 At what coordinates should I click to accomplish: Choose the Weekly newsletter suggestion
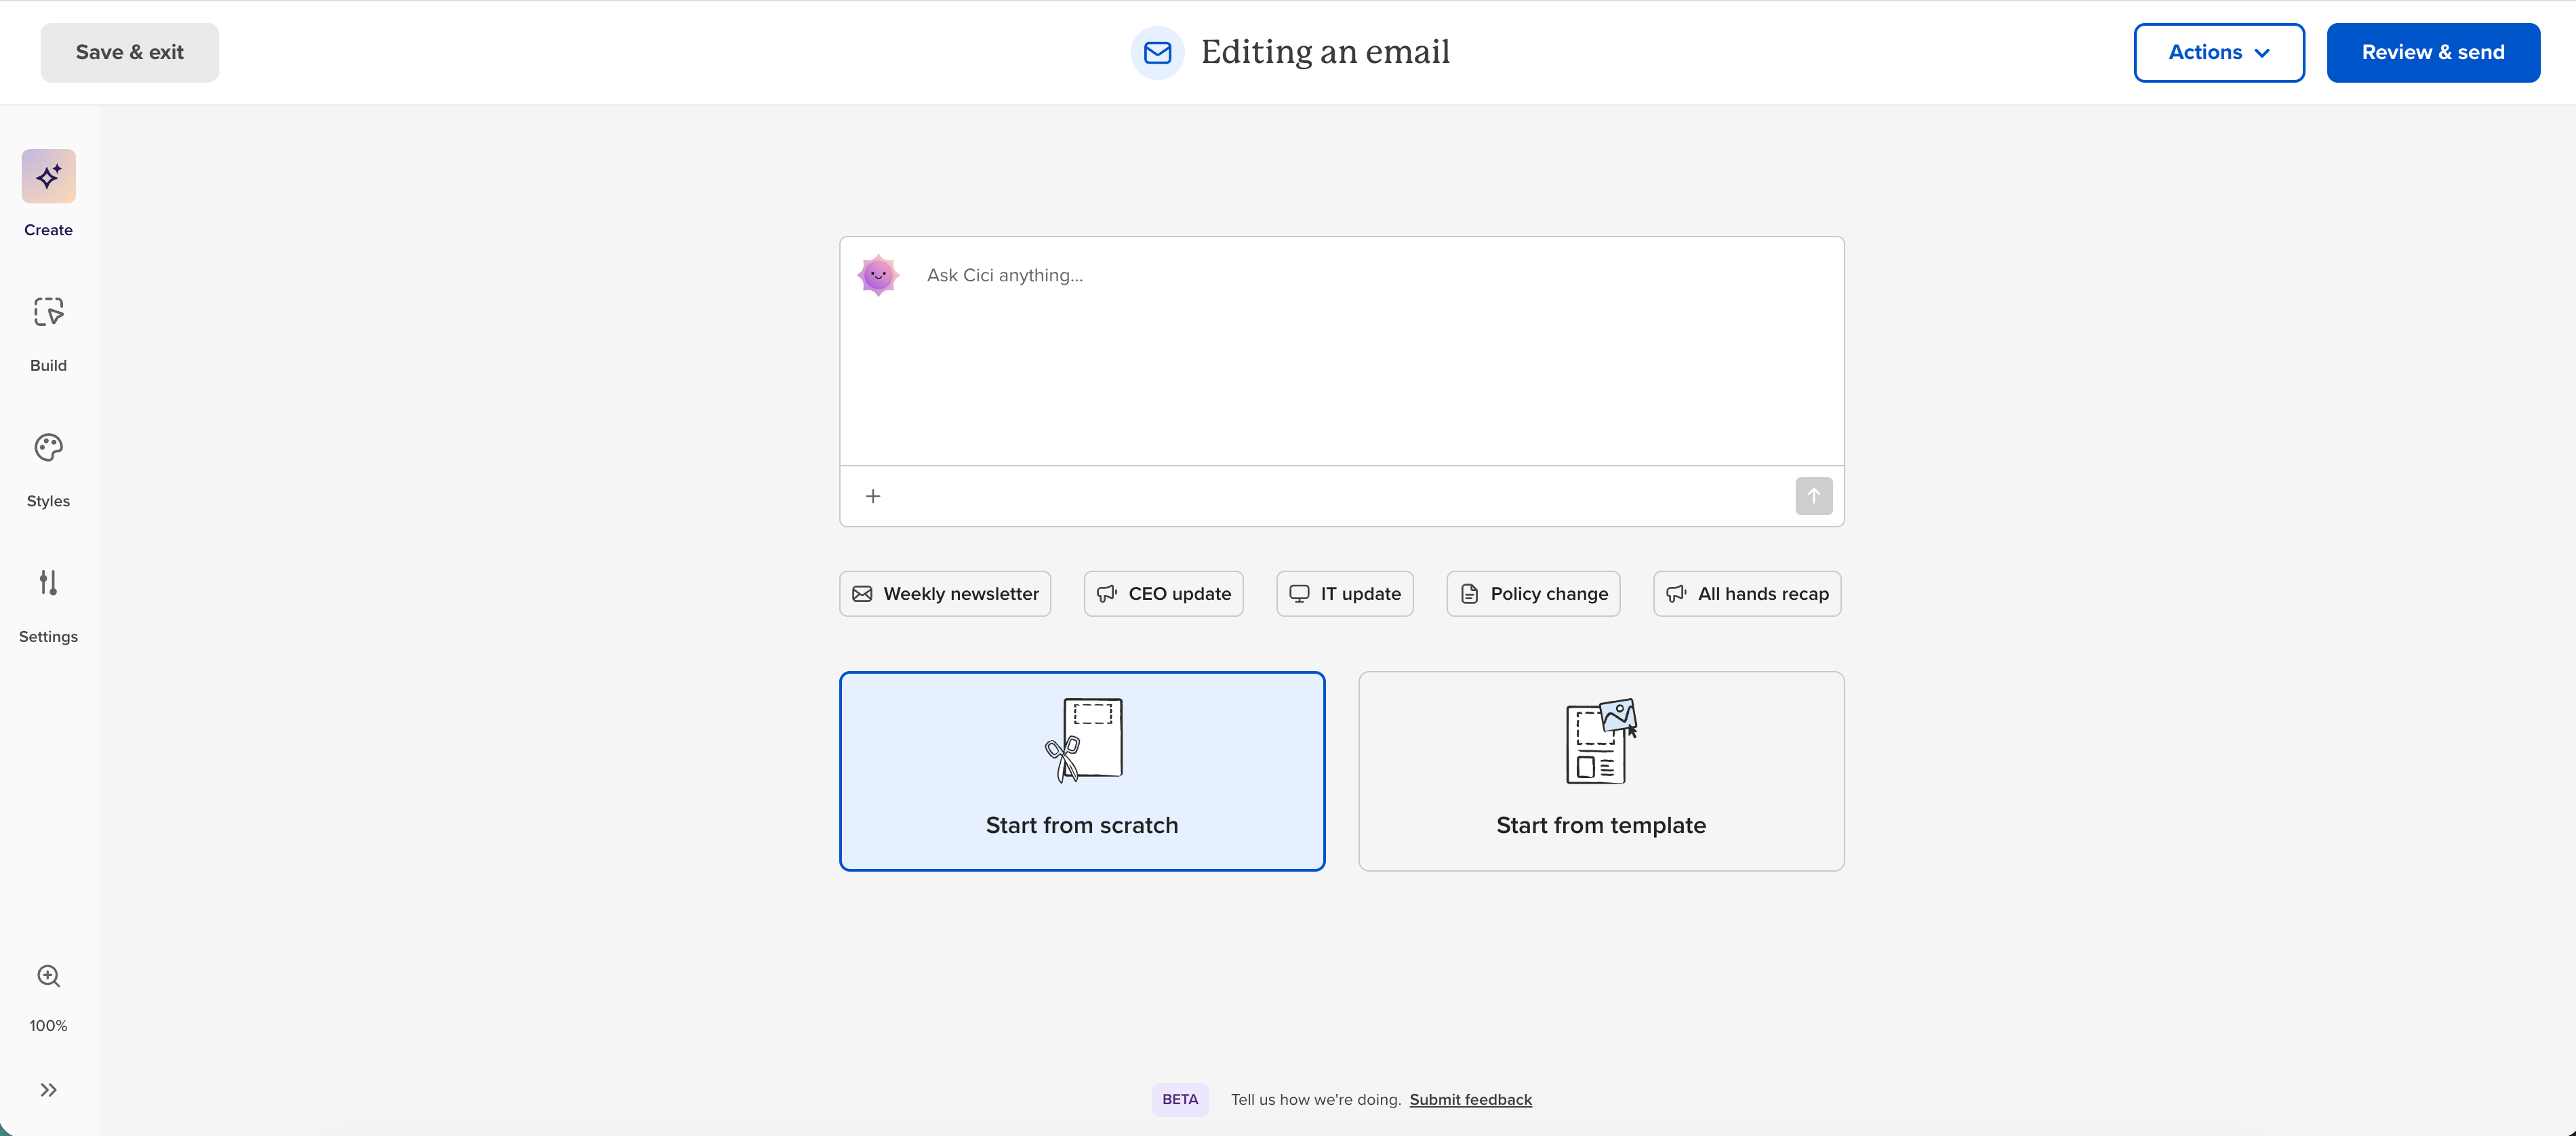click(945, 594)
